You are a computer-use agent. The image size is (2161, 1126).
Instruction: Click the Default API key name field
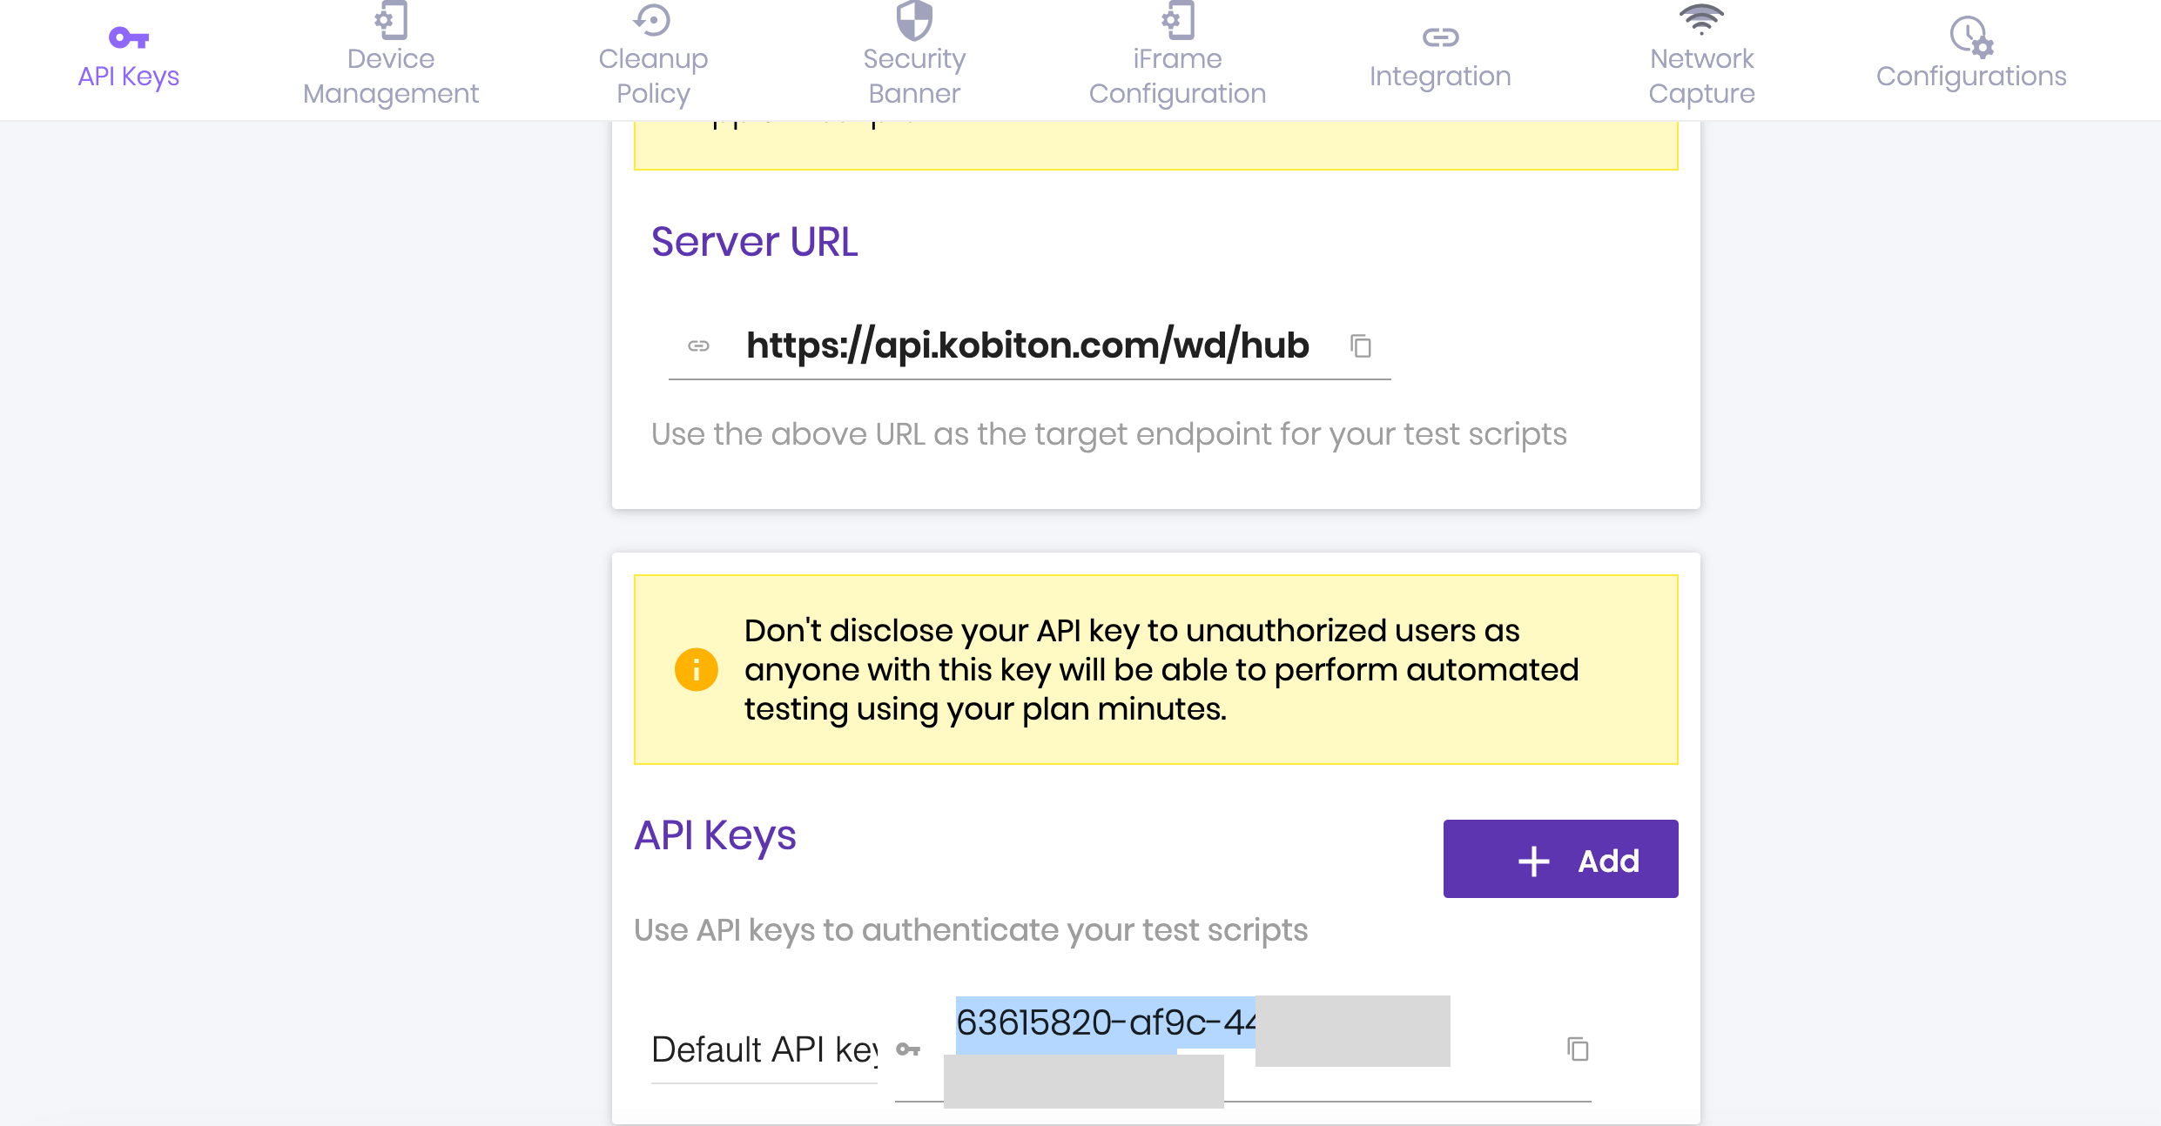point(764,1050)
